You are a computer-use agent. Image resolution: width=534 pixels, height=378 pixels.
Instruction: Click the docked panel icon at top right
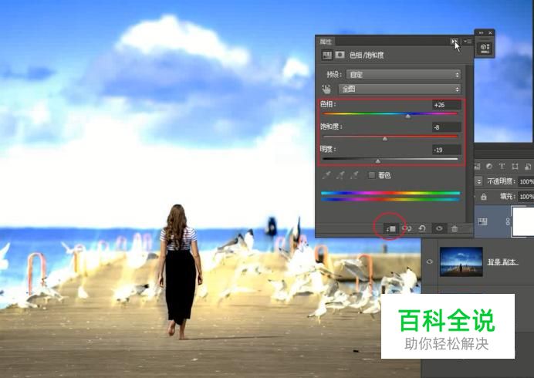[485, 48]
